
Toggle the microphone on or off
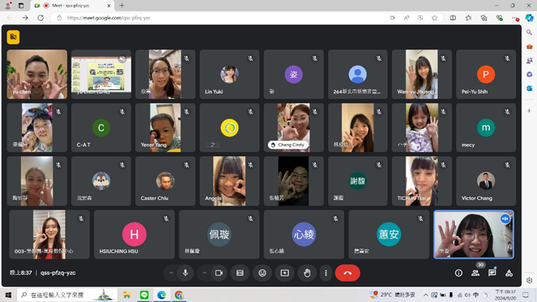tap(186, 273)
